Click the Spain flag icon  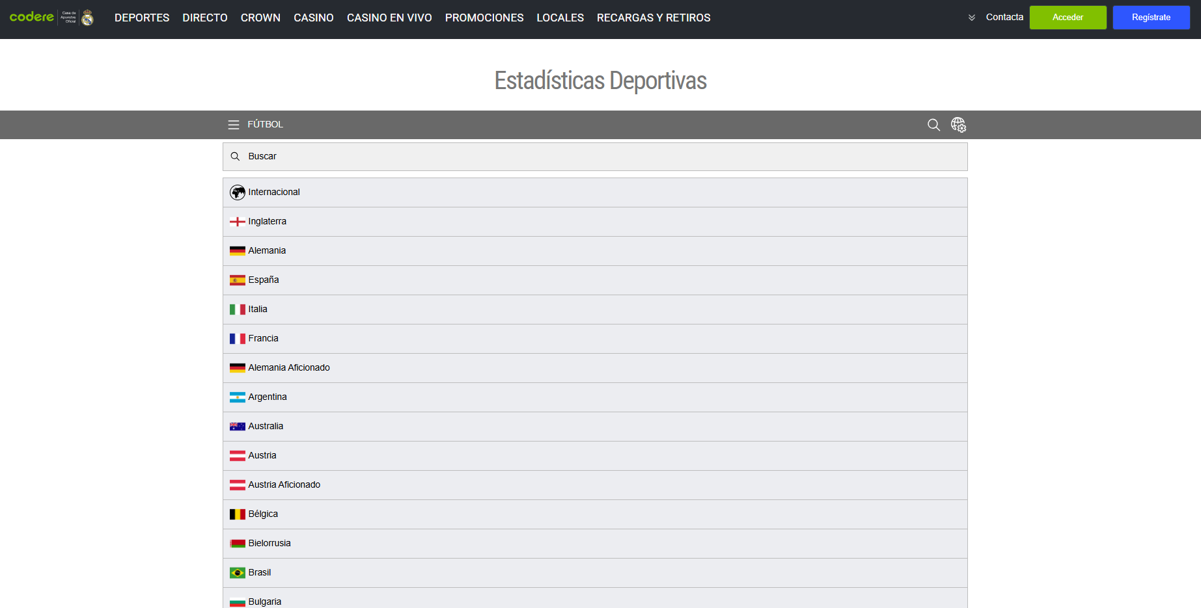(x=238, y=280)
